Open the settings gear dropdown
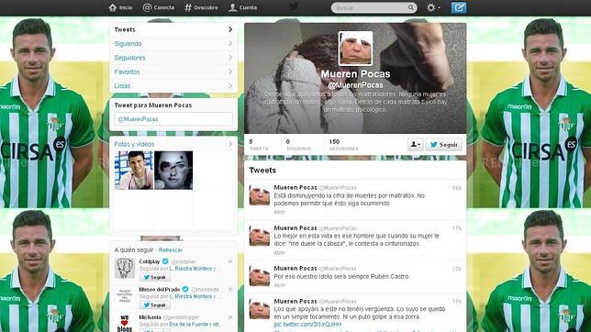This screenshot has width=591, height=332. [x=433, y=7]
